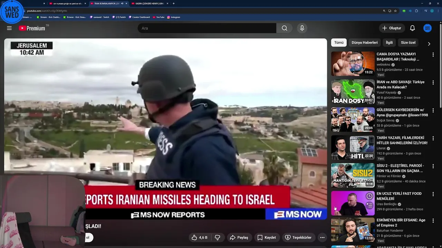442x248 pixels.
Task: Close the on numara proje tab
Action: 85,3
